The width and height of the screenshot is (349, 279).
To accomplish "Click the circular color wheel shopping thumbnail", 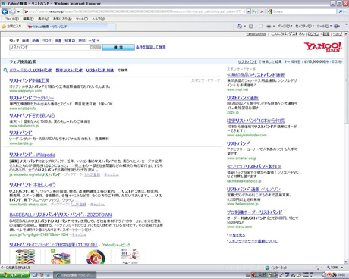I will pyautogui.click(x=96, y=256).
